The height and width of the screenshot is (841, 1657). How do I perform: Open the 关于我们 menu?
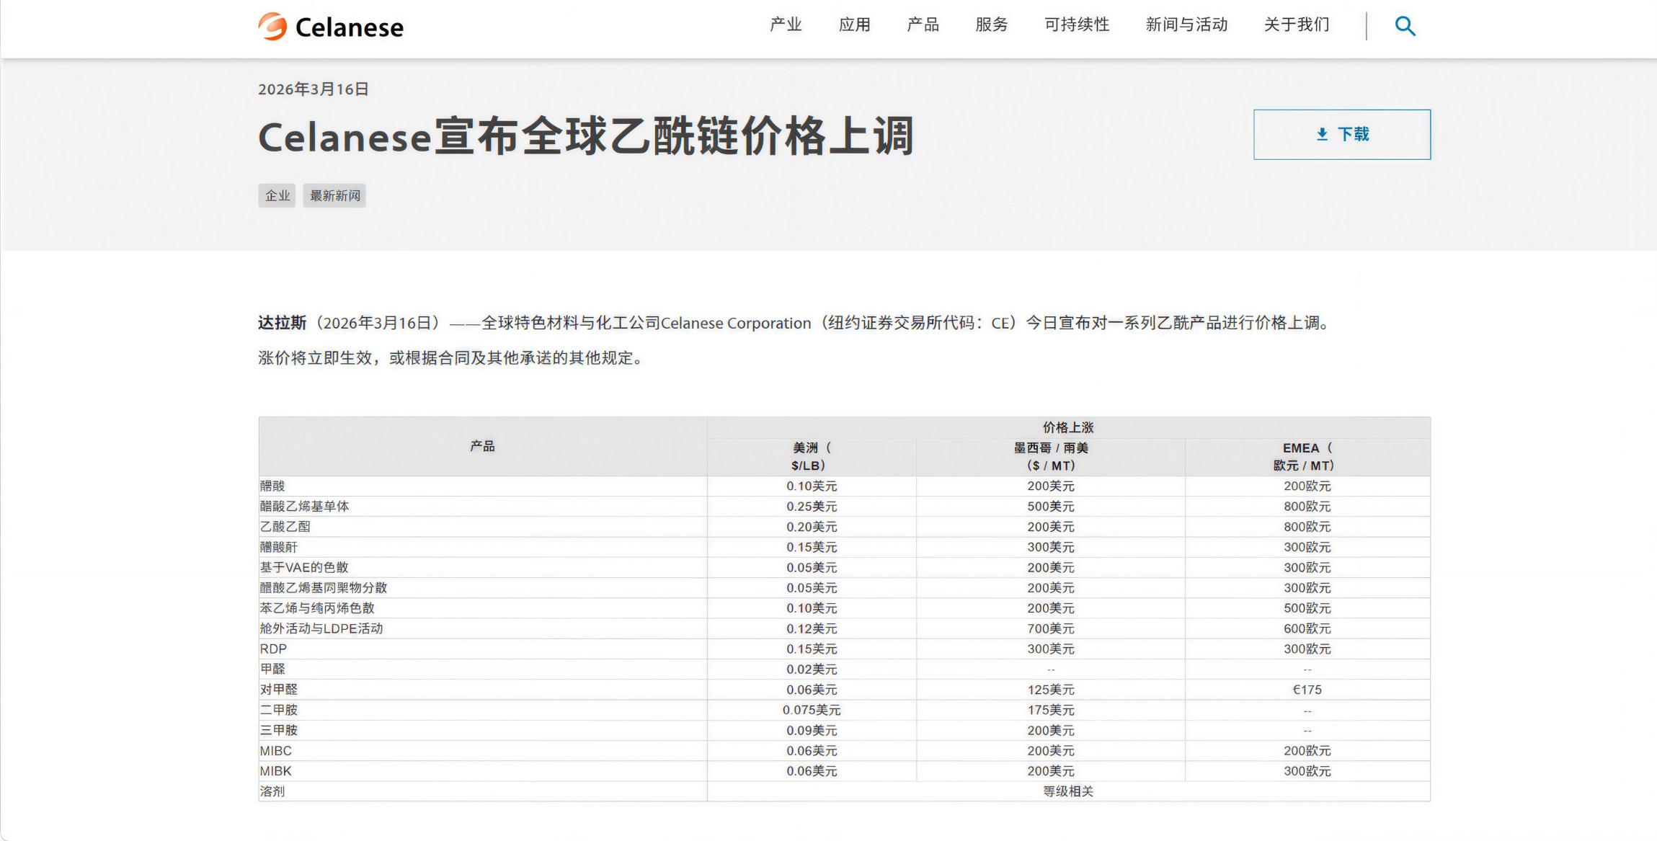tap(1297, 25)
